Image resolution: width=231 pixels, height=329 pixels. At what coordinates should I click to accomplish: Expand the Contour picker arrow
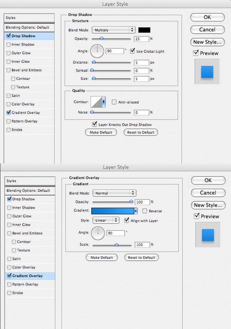click(x=104, y=102)
